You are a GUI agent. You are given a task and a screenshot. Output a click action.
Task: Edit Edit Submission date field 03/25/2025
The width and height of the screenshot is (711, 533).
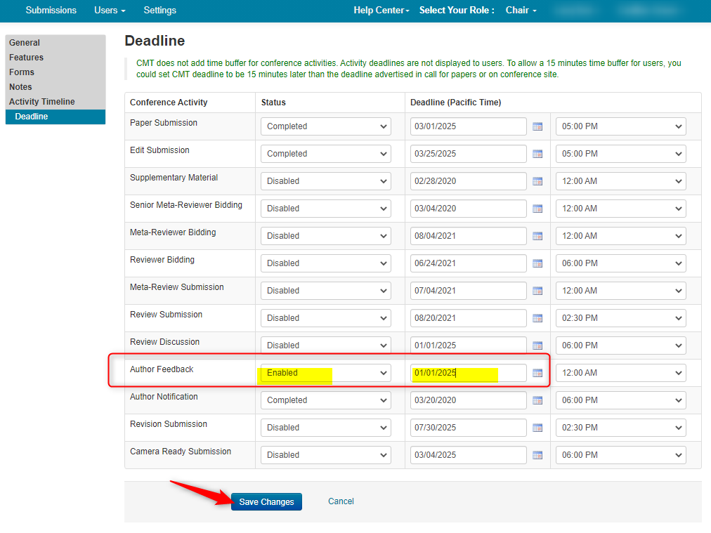tap(469, 154)
